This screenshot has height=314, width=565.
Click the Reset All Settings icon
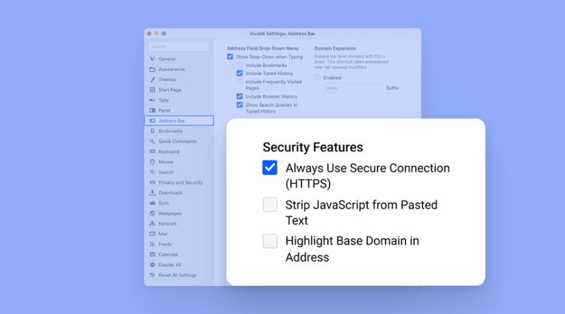tap(153, 275)
